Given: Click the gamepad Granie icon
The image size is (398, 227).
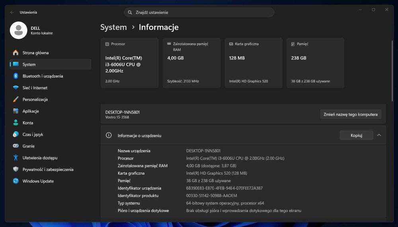Looking at the screenshot, I should click(16, 146).
